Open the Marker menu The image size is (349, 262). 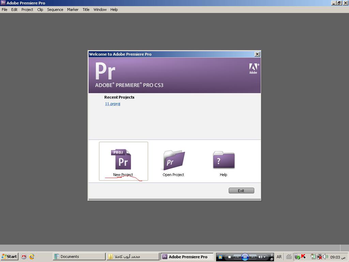click(73, 10)
